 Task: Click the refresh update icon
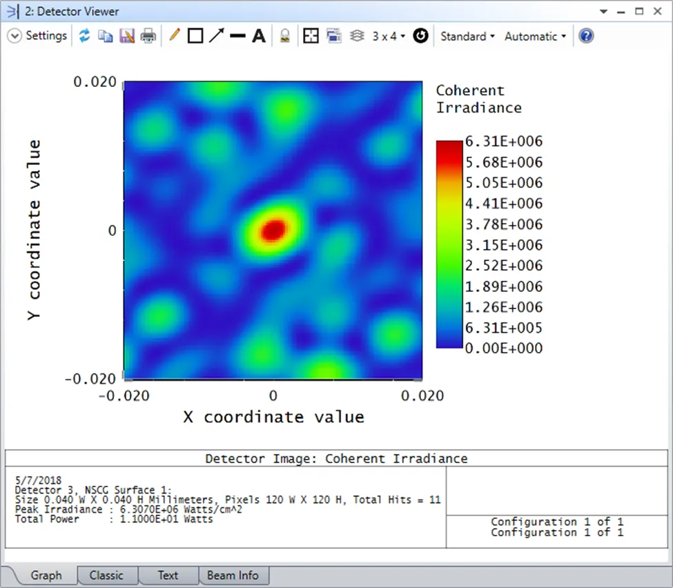(x=84, y=37)
